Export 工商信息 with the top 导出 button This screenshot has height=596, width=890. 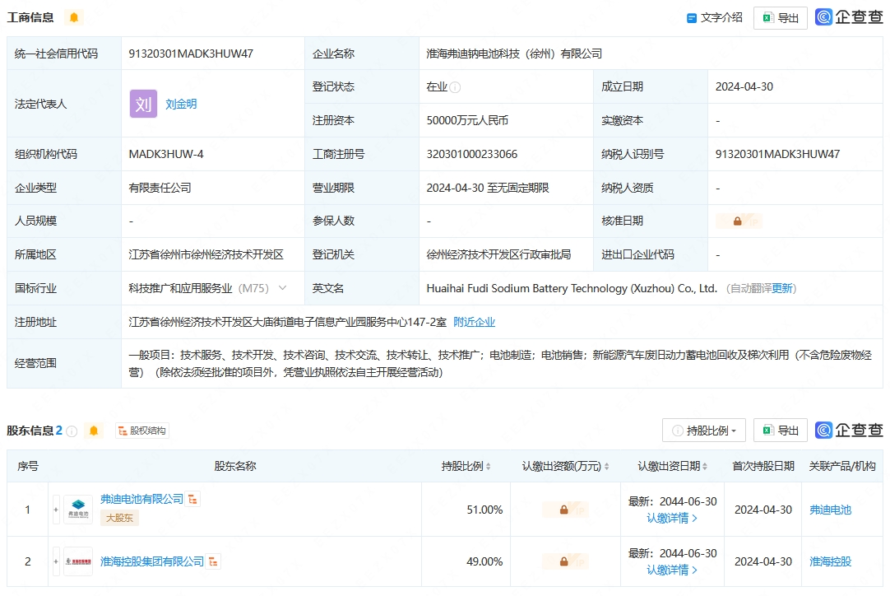[x=781, y=18]
